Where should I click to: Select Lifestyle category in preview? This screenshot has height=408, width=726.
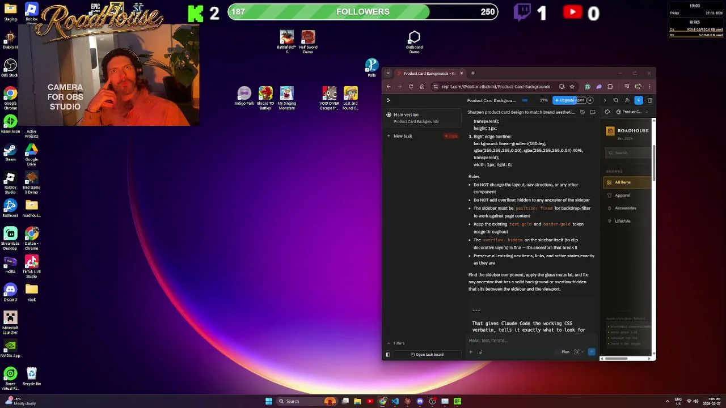click(x=623, y=221)
